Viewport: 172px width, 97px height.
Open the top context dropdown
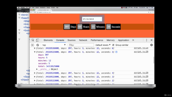click(x=54, y=45)
